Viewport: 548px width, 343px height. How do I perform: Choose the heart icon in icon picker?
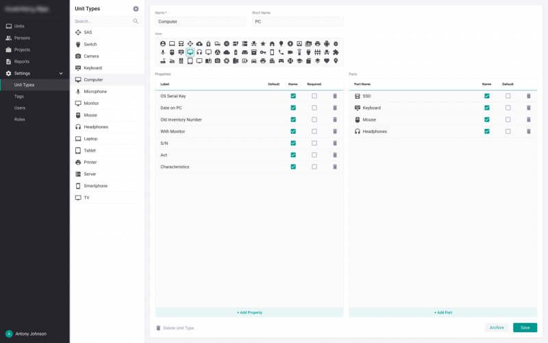tap(327, 61)
